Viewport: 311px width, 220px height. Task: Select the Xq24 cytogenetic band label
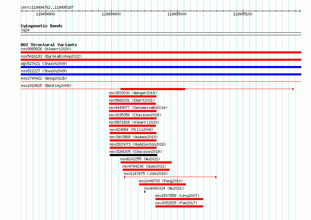[25, 30]
